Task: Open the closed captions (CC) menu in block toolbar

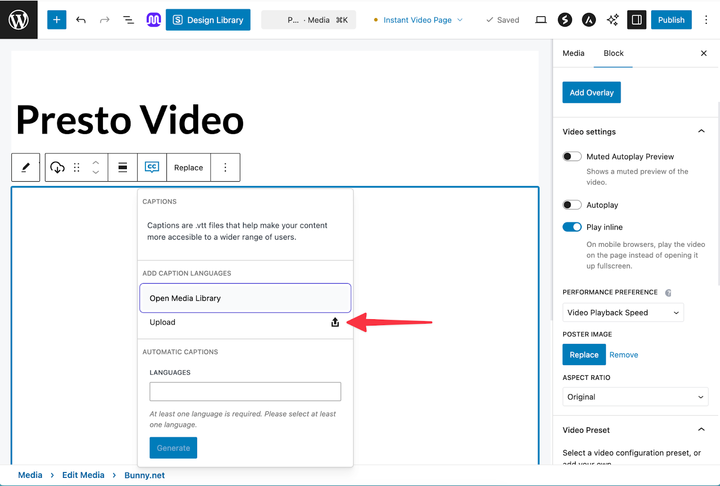Action: (x=152, y=167)
